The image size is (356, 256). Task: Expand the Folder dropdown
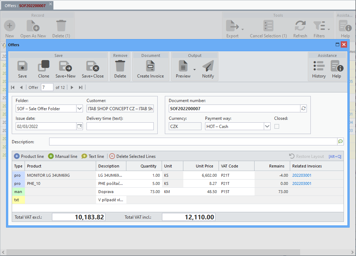tap(79, 108)
